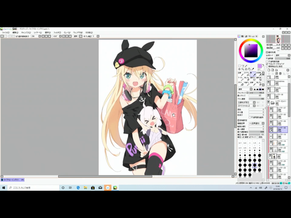Select the move layer tool
This screenshot has height=218, width=291.
coord(239,69)
